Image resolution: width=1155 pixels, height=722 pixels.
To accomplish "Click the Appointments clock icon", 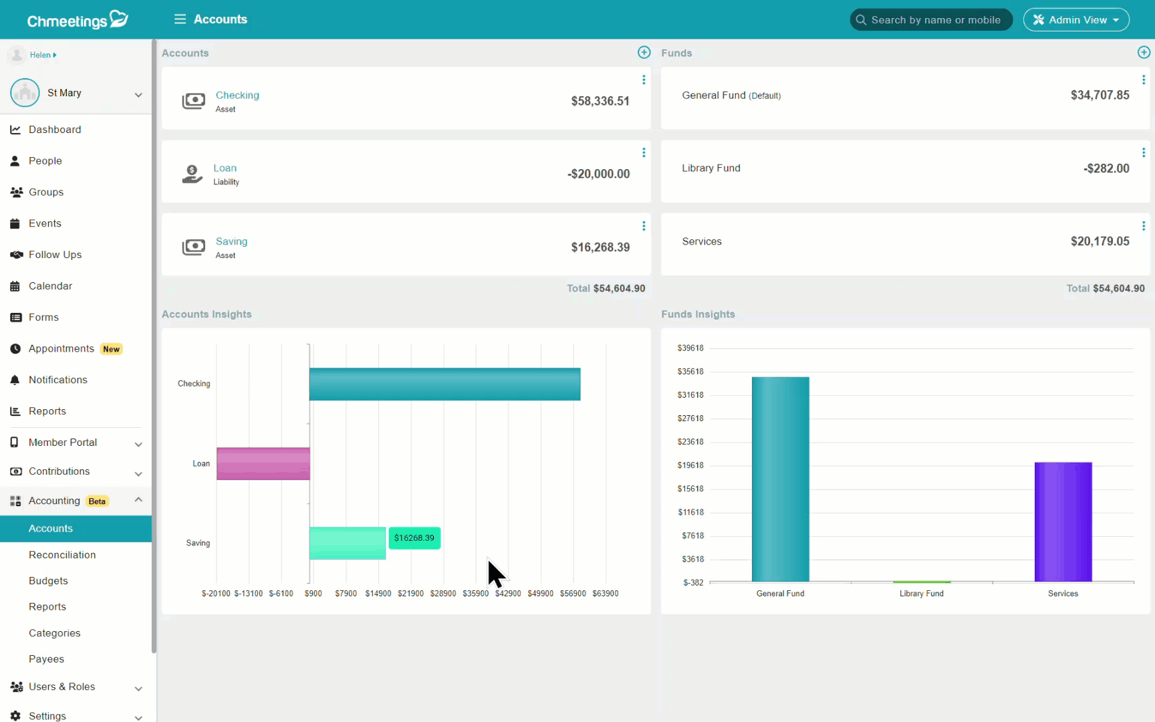I will pyautogui.click(x=15, y=349).
